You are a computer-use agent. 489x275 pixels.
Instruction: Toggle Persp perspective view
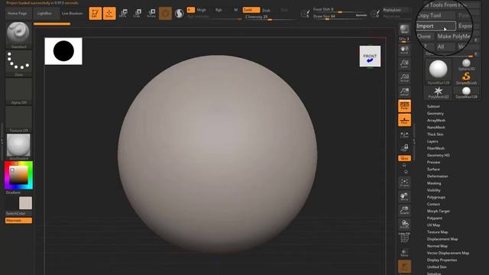tap(404, 106)
